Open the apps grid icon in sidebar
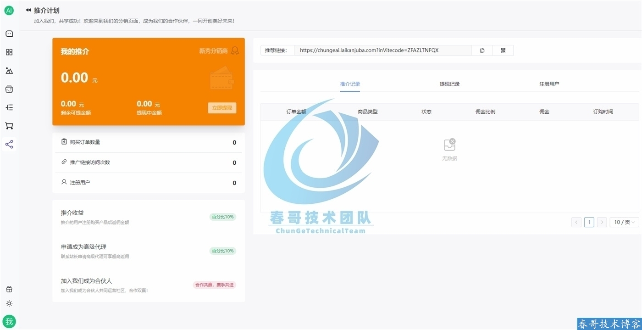642x330 pixels. click(9, 52)
